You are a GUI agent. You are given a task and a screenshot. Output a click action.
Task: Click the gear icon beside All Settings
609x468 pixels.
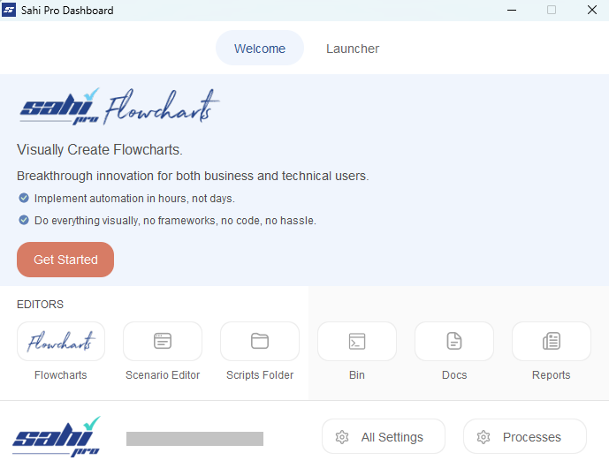coord(342,437)
